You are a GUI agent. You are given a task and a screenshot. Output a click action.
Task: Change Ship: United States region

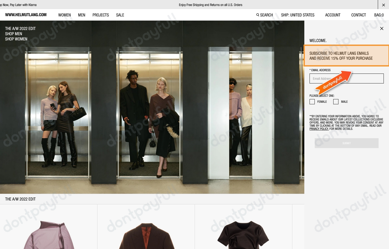click(298, 15)
